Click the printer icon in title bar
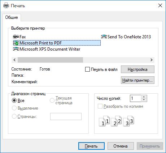 pos(6,5)
